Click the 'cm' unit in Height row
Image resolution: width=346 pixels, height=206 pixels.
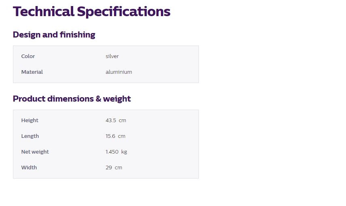(x=122, y=121)
